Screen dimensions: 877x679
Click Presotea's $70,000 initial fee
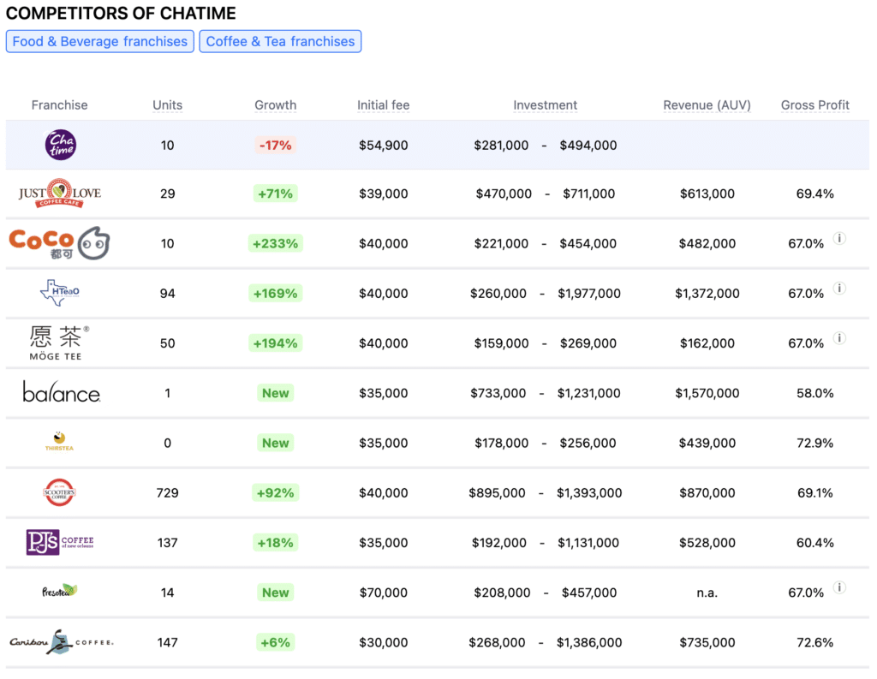click(x=383, y=593)
